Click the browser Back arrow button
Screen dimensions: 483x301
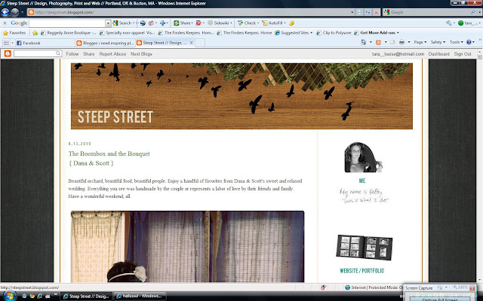[5, 12]
